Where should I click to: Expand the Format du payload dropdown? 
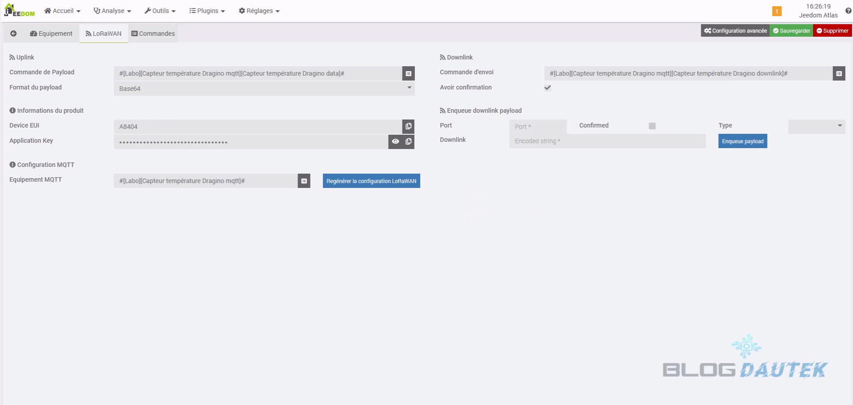pos(264,89)
